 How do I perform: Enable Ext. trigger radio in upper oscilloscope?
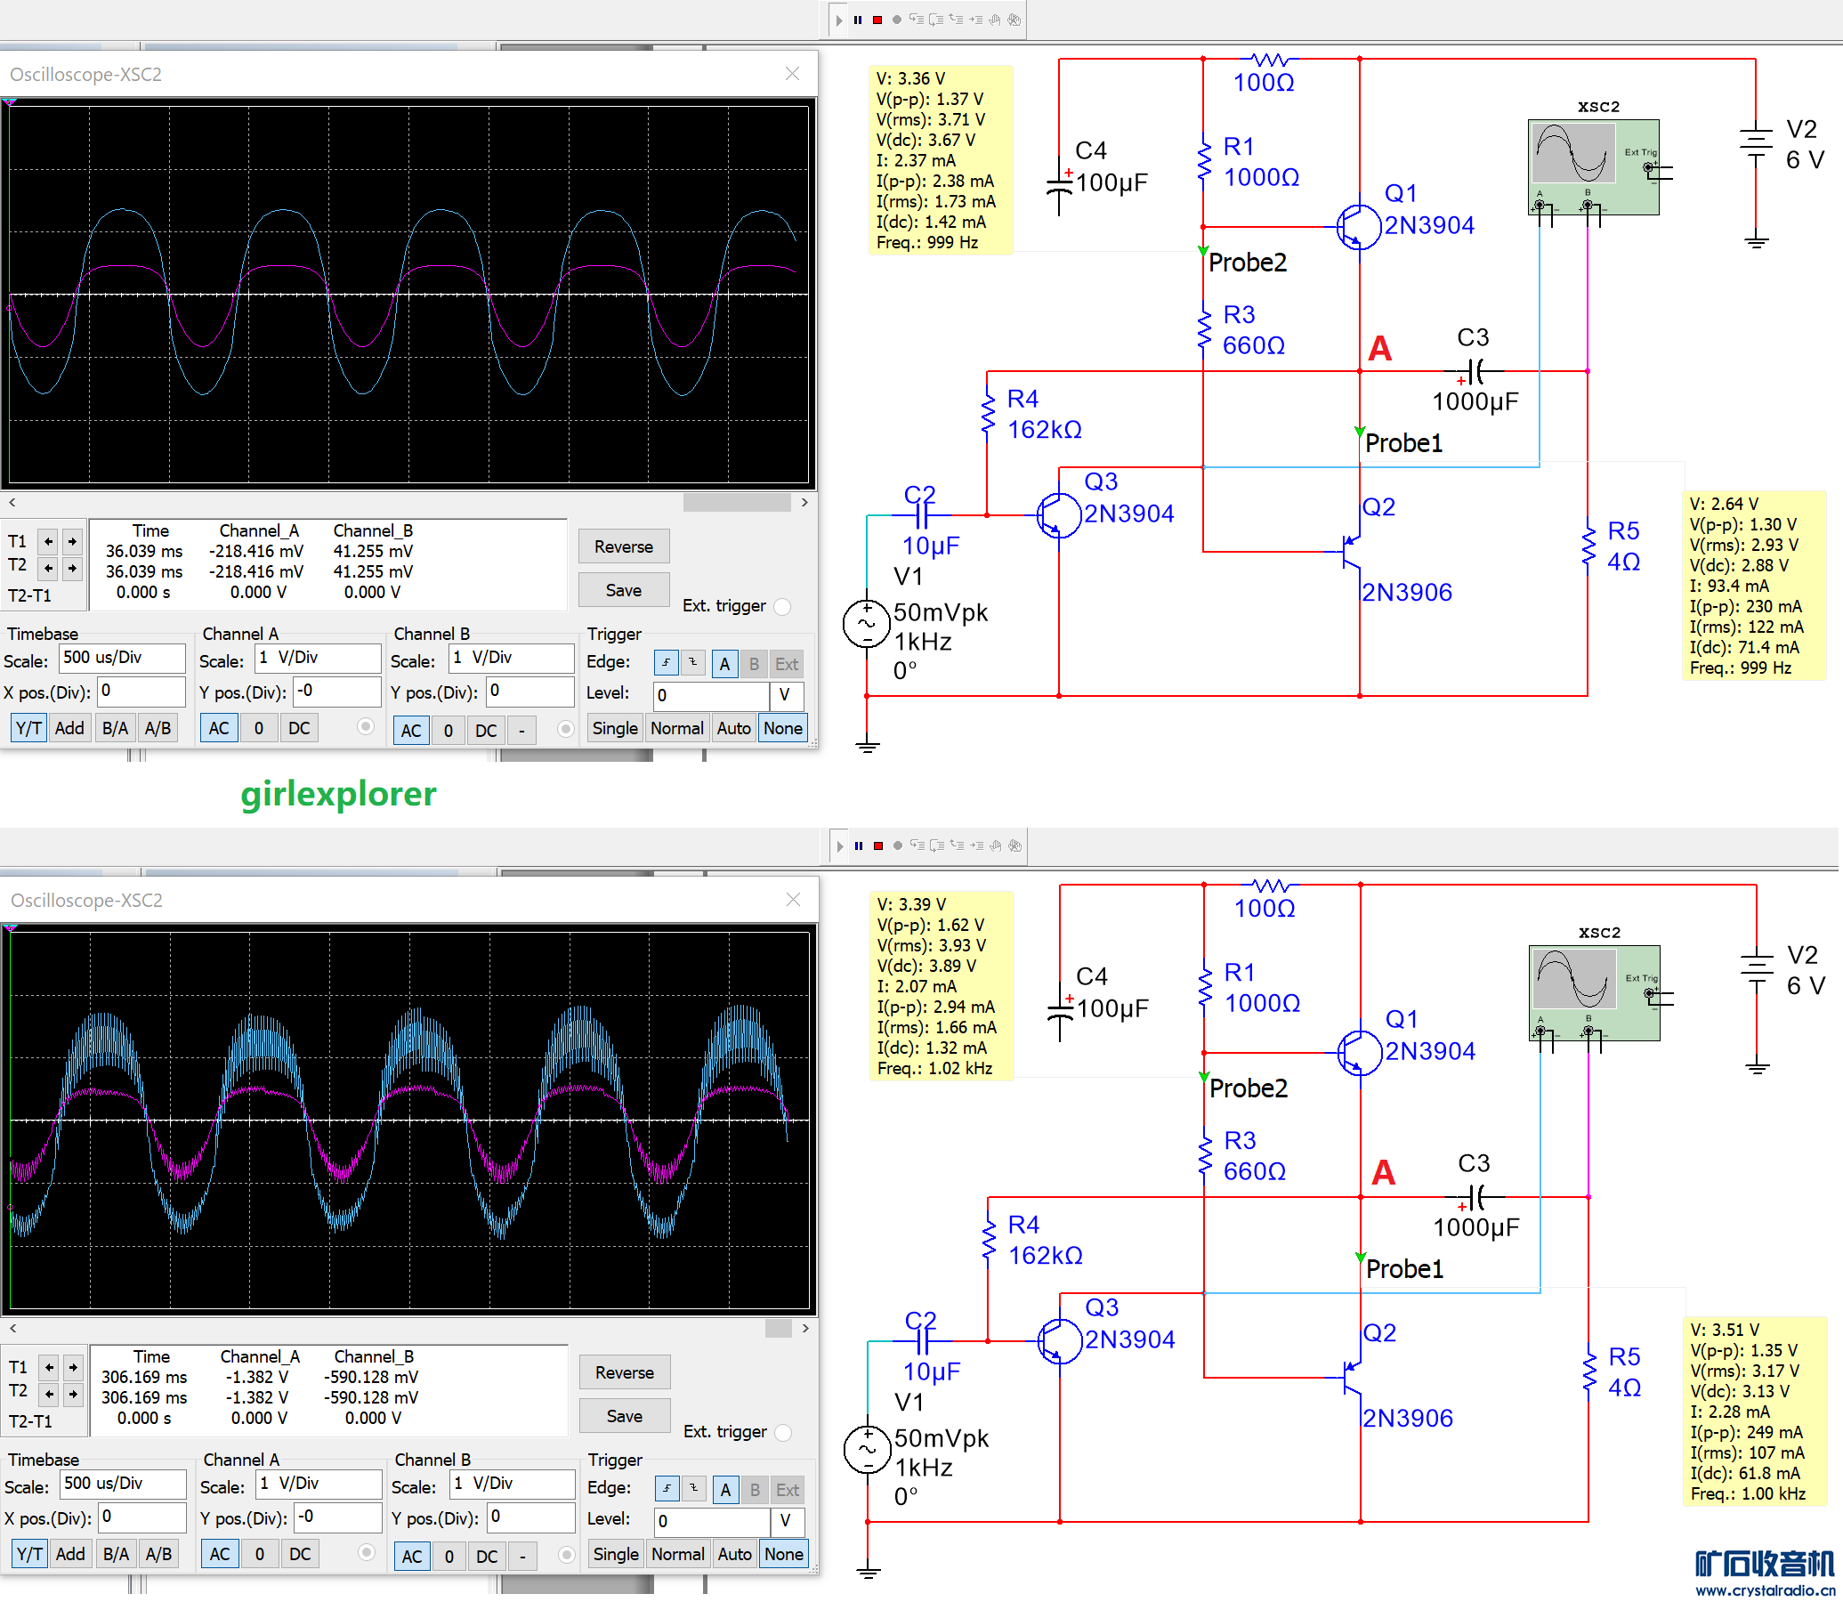[782, 606]
